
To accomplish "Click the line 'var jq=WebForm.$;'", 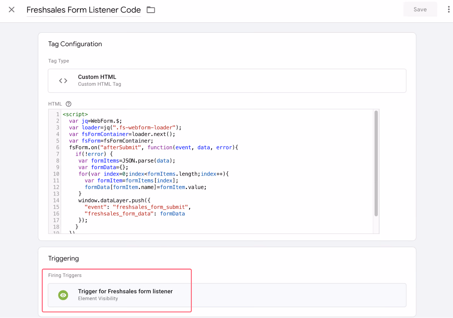I will (95, 121).
